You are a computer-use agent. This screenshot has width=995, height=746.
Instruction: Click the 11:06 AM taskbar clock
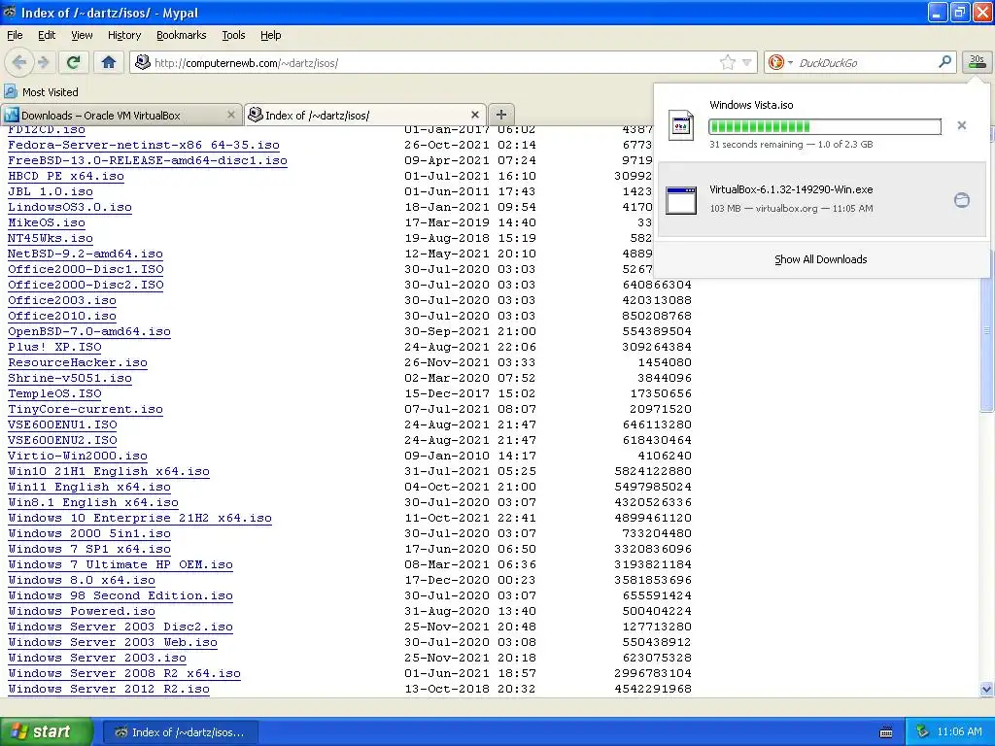point(959,732)
